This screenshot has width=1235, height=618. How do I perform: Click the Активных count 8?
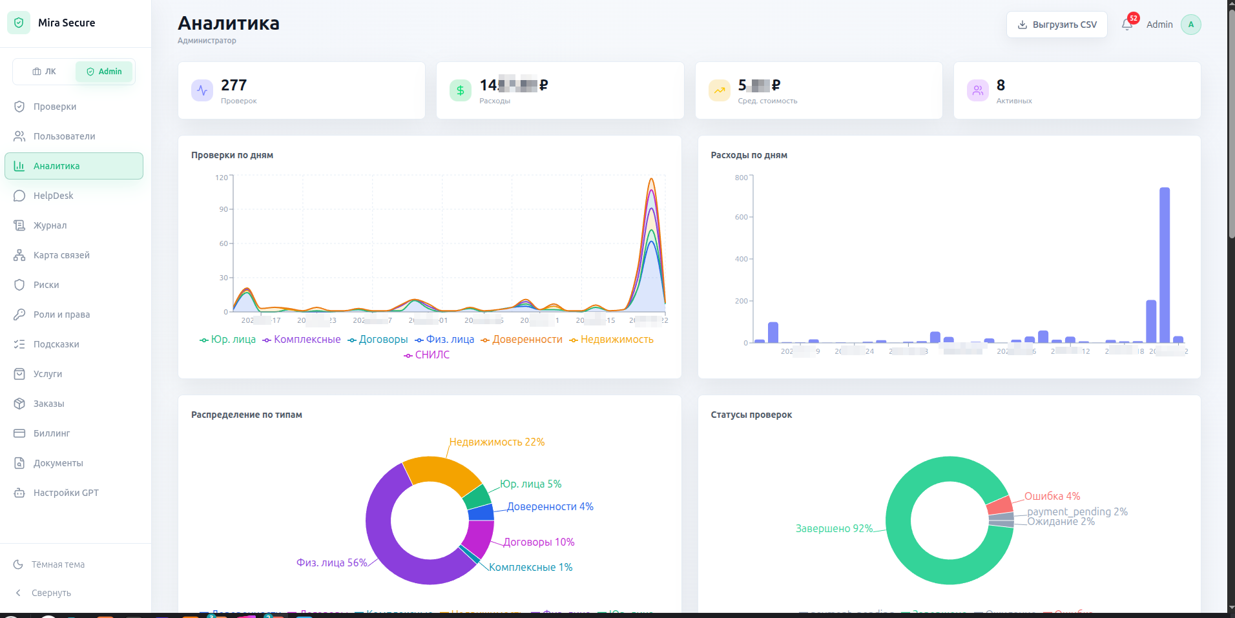point(1001,85)
